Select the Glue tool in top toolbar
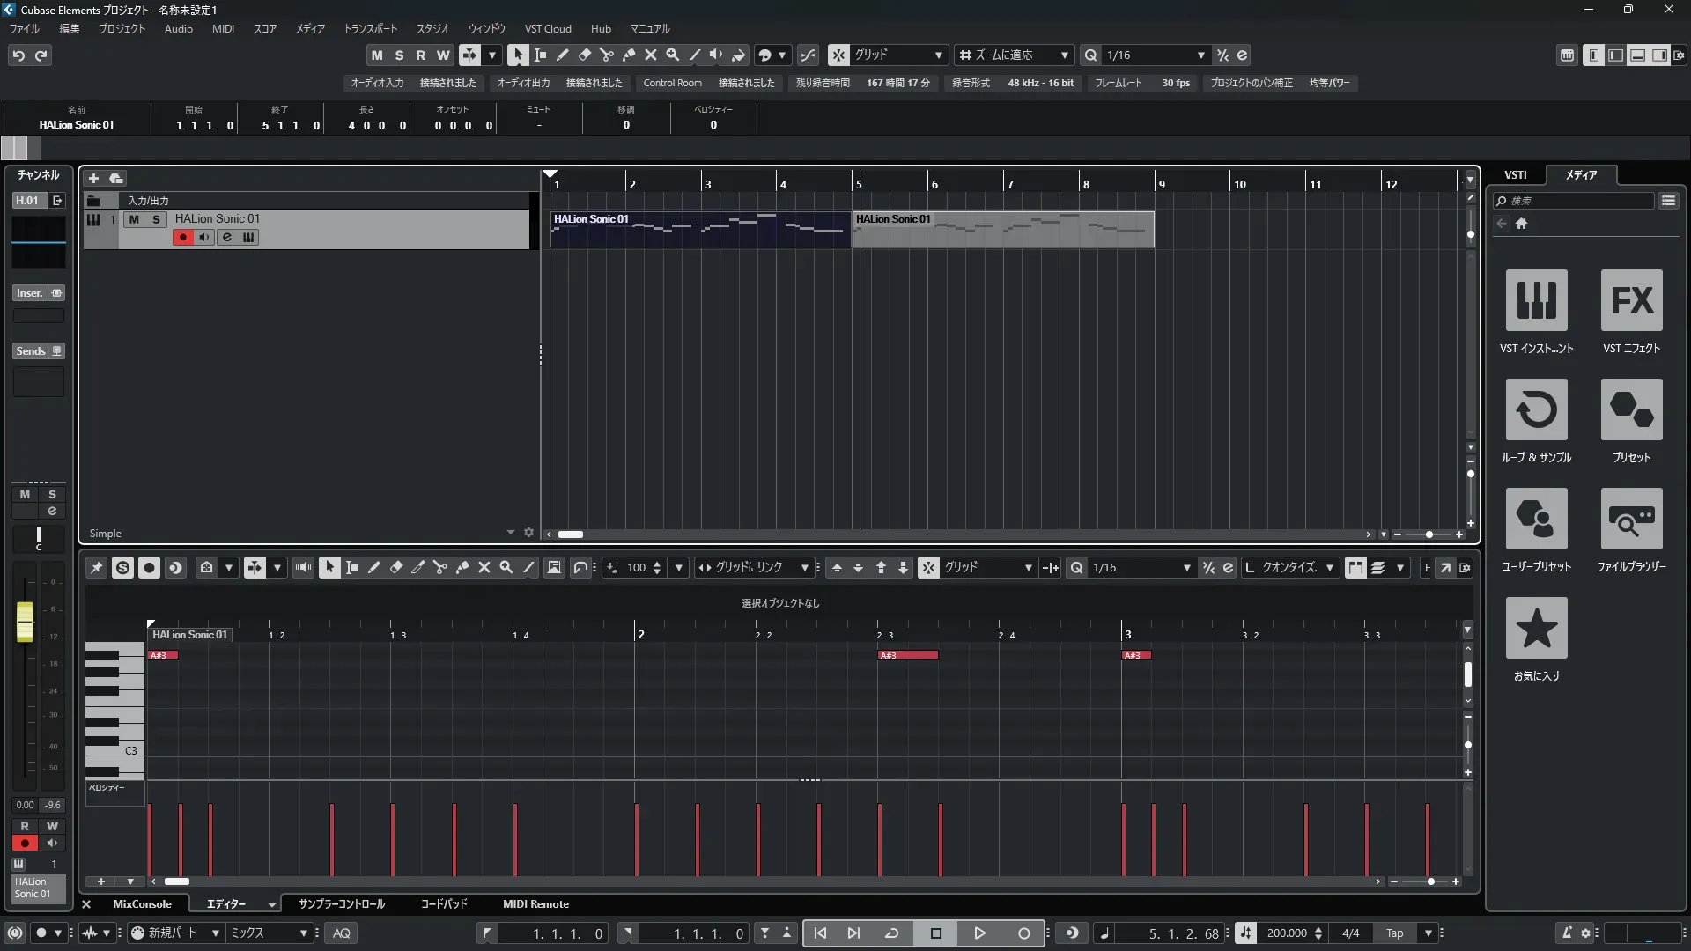 point(628,55)
